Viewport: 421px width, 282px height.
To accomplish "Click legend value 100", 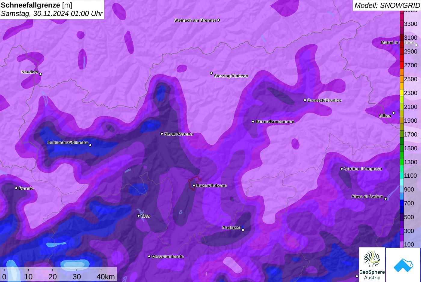I will tap(409, 244).
